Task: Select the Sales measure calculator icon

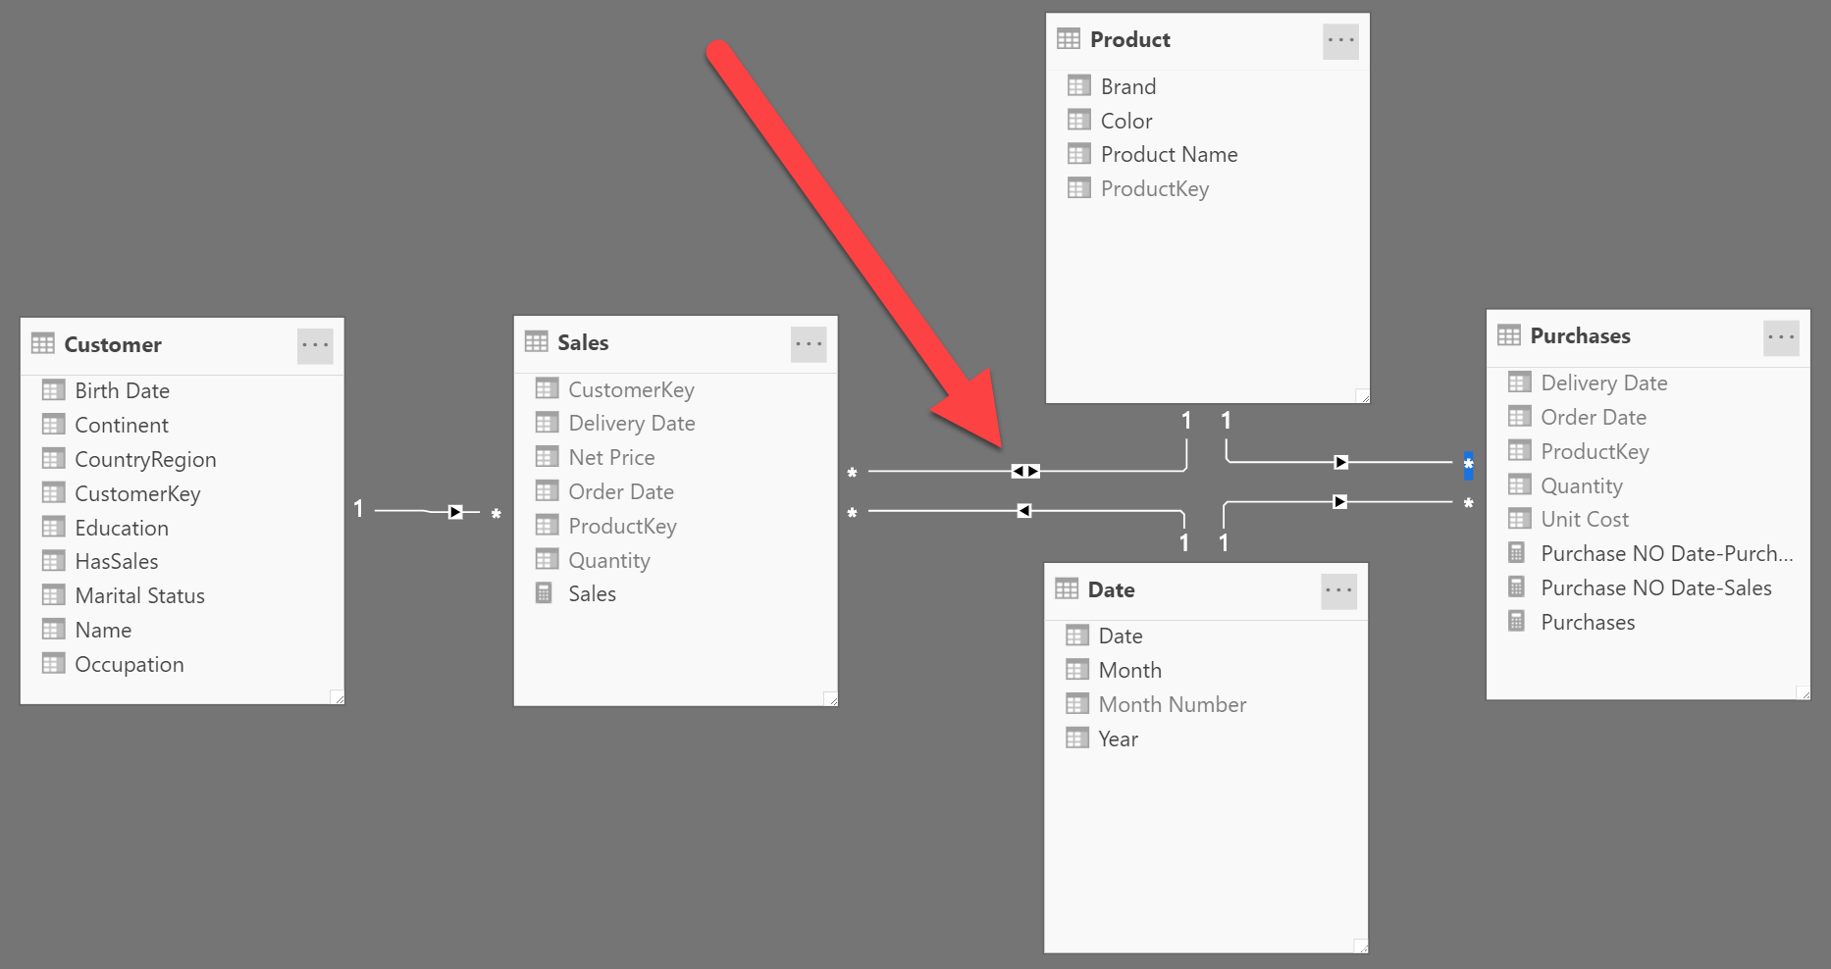Action: pyautogui.click(x=544, y=593)
